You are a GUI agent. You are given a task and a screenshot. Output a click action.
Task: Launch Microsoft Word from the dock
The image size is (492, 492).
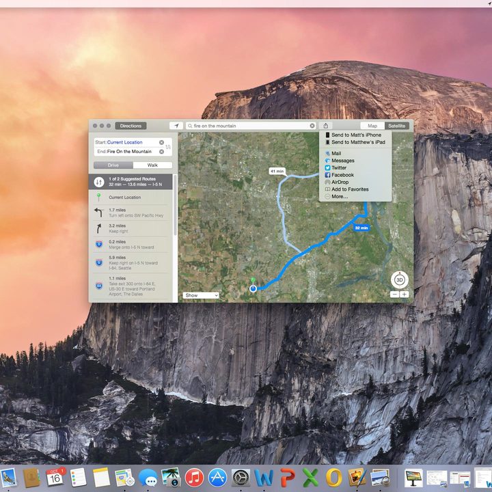[264, 478]
